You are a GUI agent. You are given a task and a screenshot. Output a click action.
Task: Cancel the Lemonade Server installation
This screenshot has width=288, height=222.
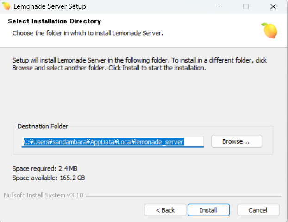[x=258, y=210]
